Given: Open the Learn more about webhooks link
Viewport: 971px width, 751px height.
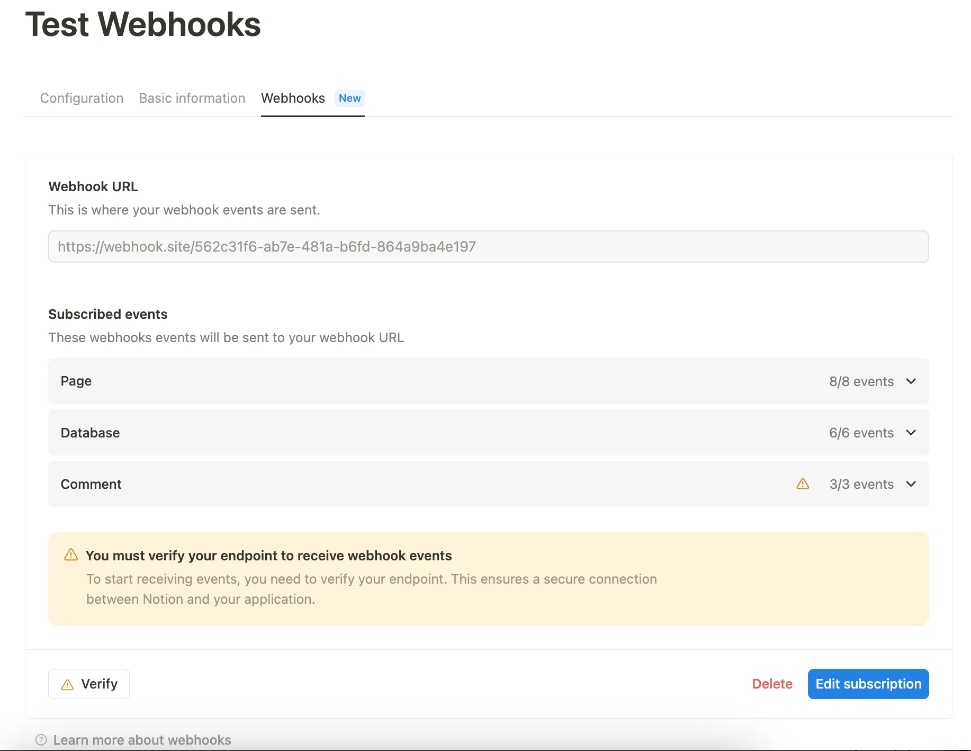Looking at the screenshot, I should coord(142,740).
